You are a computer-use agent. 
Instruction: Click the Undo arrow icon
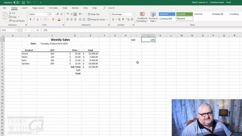point(28,3)
